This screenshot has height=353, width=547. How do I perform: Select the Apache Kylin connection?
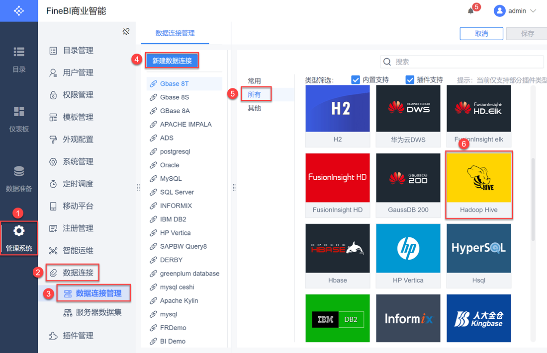point(184,301)
